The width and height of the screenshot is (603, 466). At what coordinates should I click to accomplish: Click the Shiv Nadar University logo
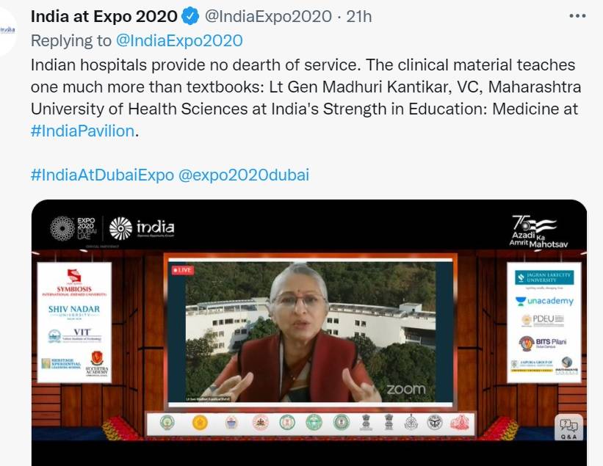74,312
